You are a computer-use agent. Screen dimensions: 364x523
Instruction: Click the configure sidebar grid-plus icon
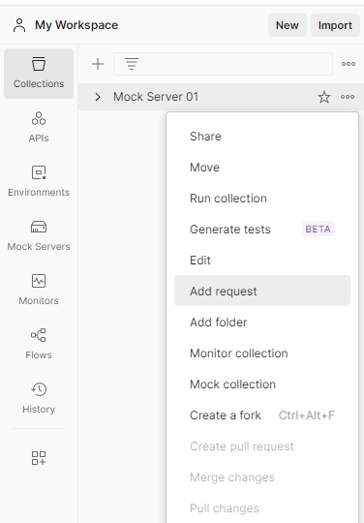click(x=39, y=458)
